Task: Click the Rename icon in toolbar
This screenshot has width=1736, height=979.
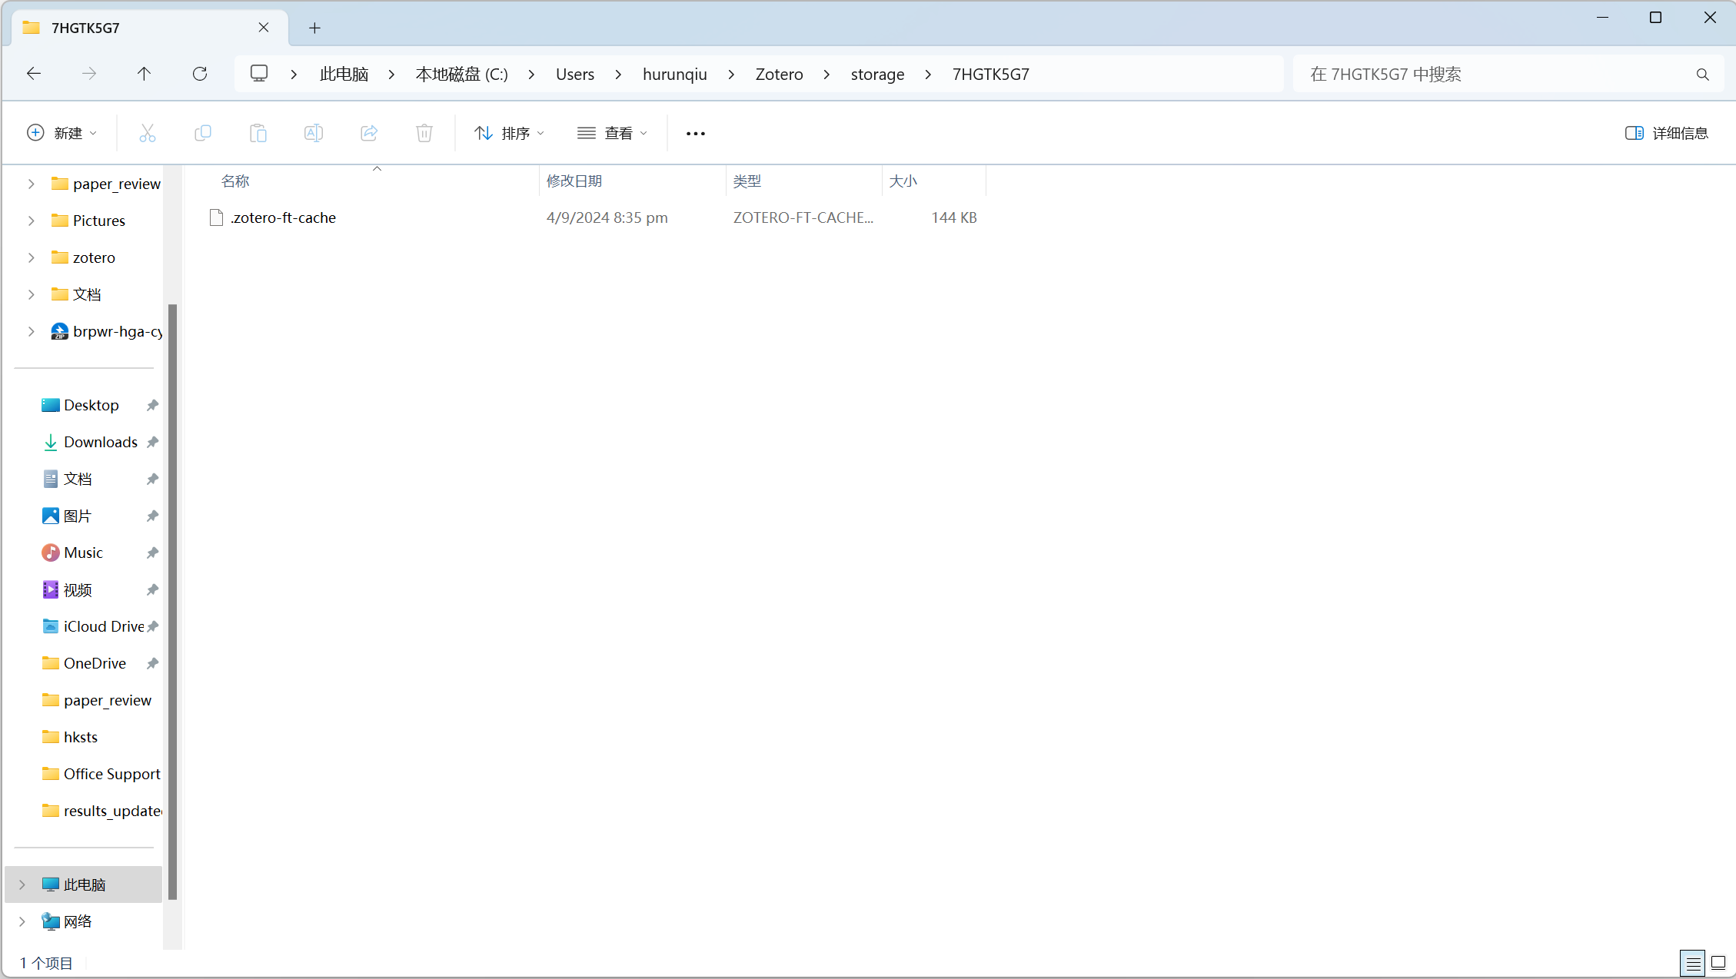Action: click(314, 134)
